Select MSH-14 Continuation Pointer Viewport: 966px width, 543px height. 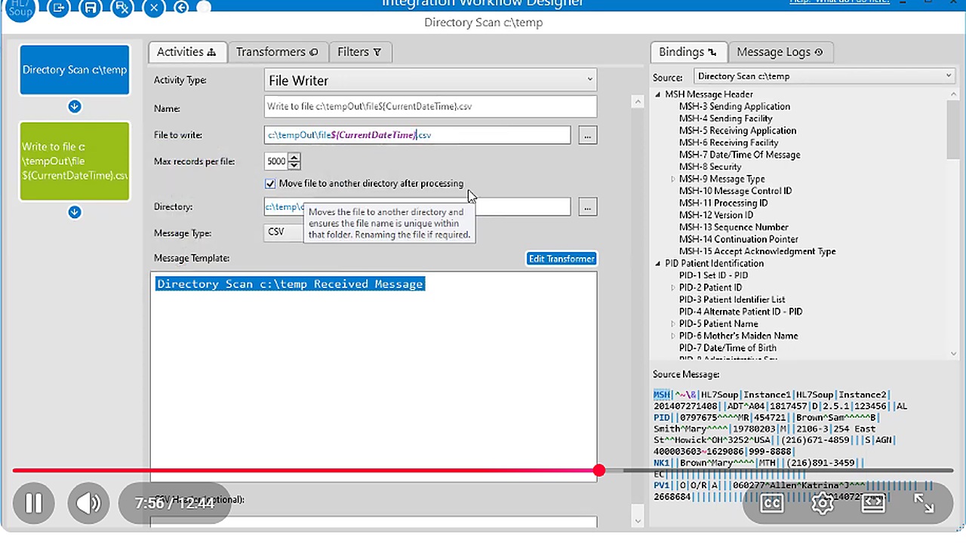tap(738, 239)
